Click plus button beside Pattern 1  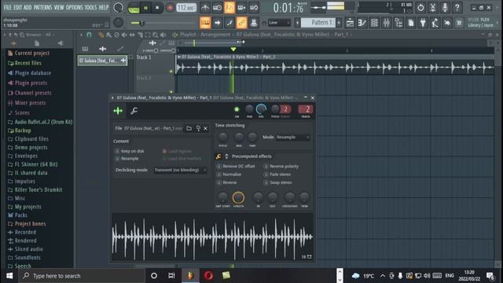[339, 23]
